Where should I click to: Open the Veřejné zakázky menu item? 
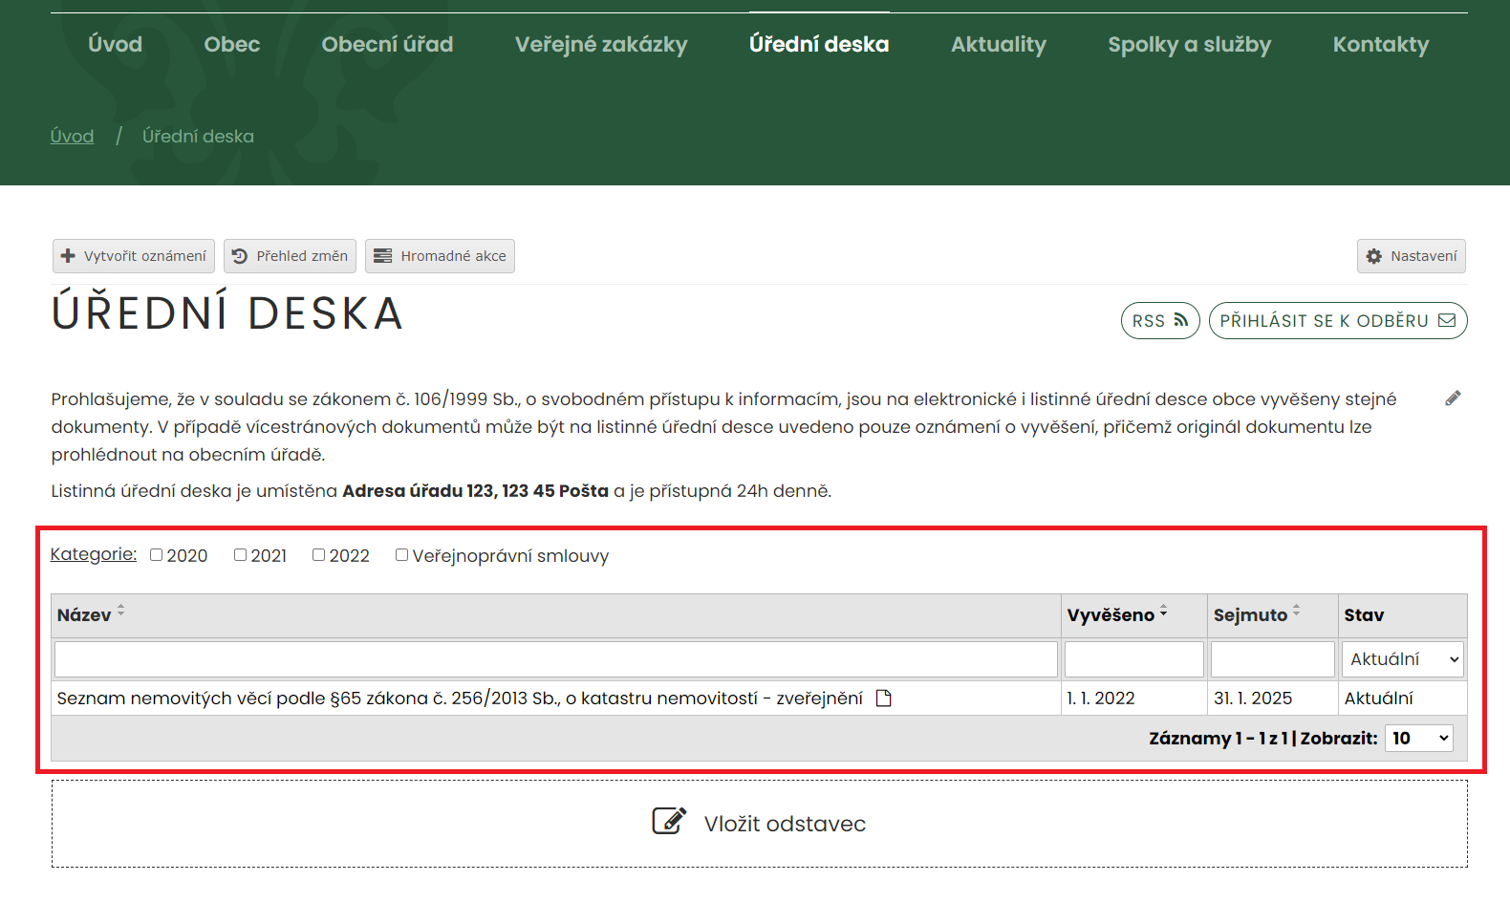(x=601, y=44)
